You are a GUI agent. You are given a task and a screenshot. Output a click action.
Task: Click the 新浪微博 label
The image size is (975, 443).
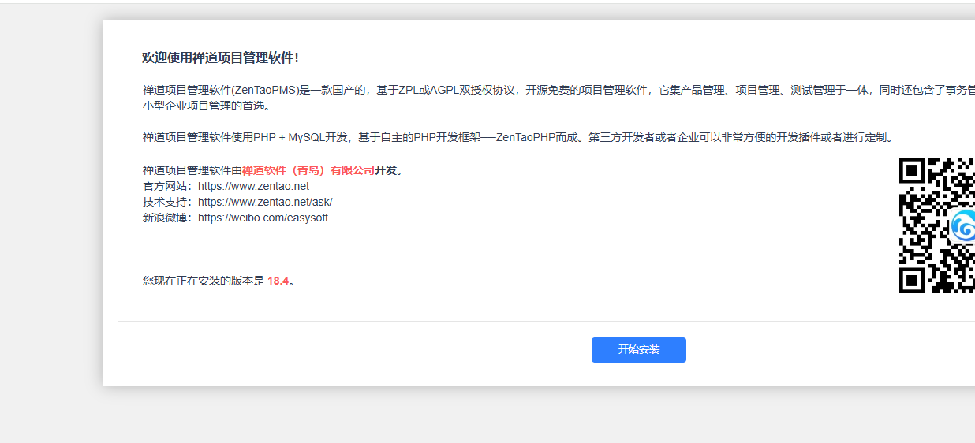(166, 218)
